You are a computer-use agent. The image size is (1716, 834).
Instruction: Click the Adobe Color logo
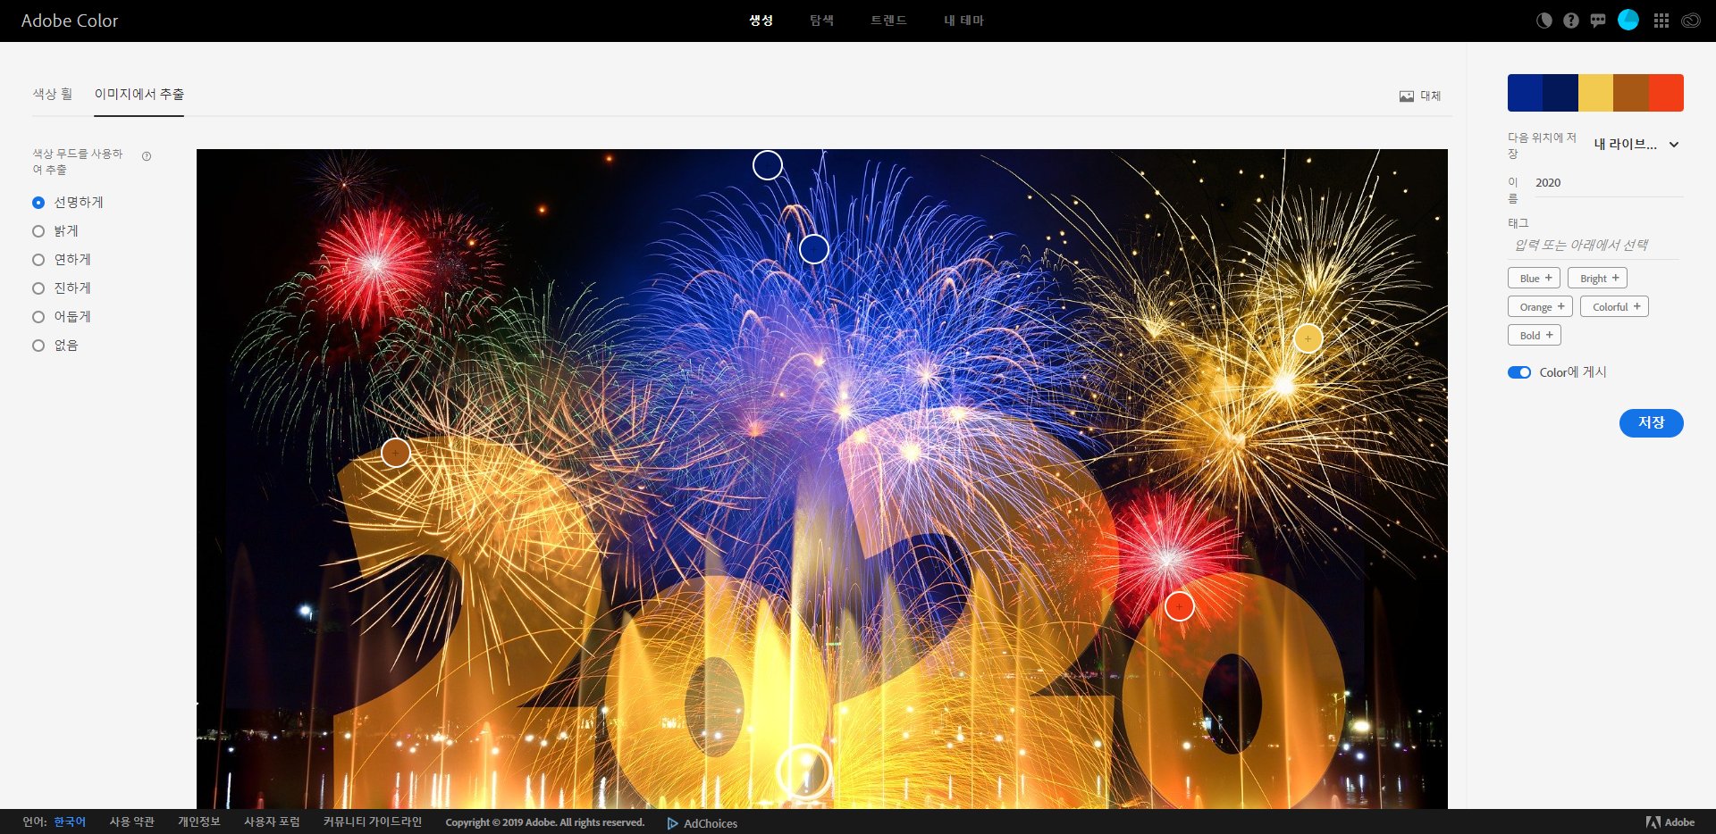point(70,21)
